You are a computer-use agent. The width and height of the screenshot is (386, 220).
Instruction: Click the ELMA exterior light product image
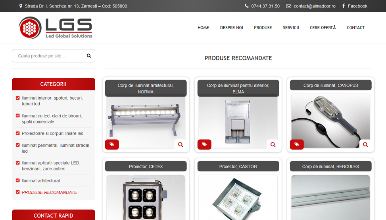point(238,121)
